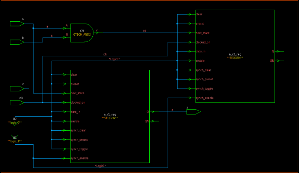Select a_r1_reg data_in pin
This screenshot has height=173, width=299.
click(75, 112)
